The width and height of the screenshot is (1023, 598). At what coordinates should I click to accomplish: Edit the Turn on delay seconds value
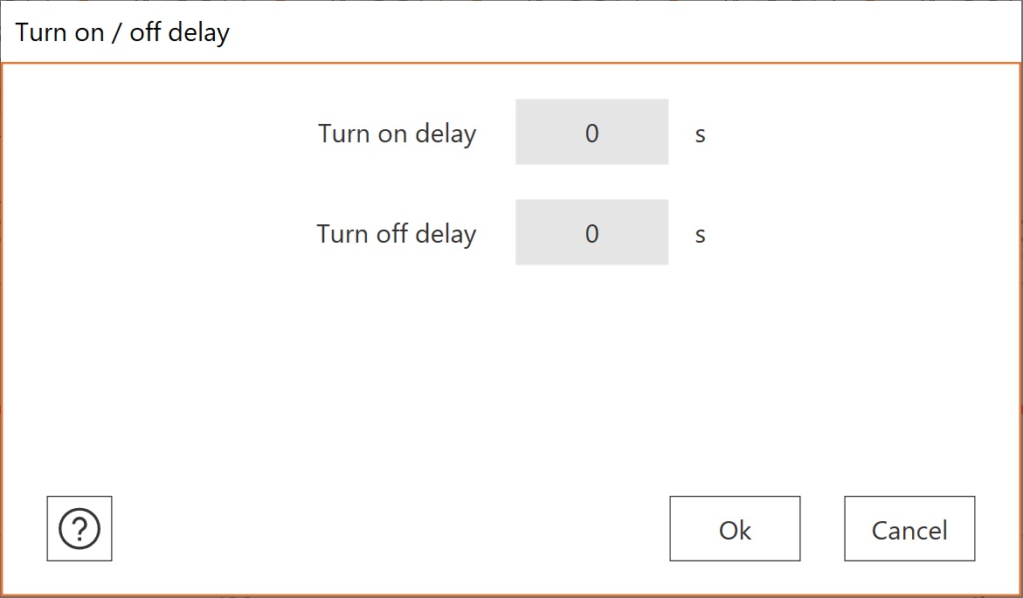[x=591, y=133]
